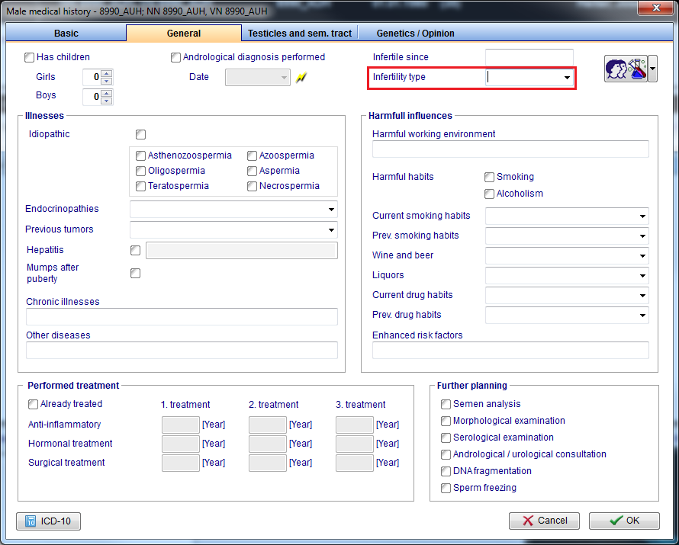Enable Andrological / urological consultation
The image size is (679, 545).
tap(446, 454)
